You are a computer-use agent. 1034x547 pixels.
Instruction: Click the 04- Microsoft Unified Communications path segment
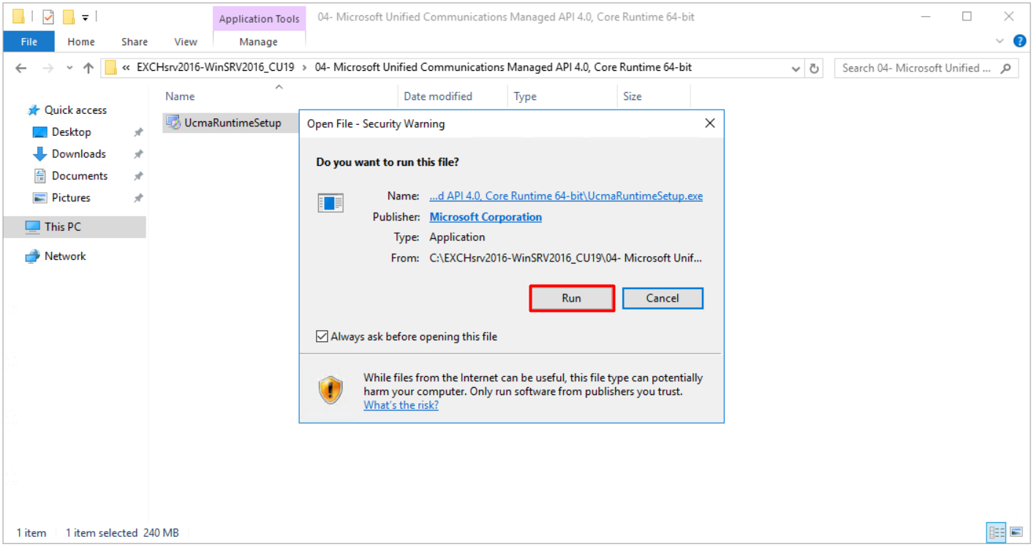503,67
